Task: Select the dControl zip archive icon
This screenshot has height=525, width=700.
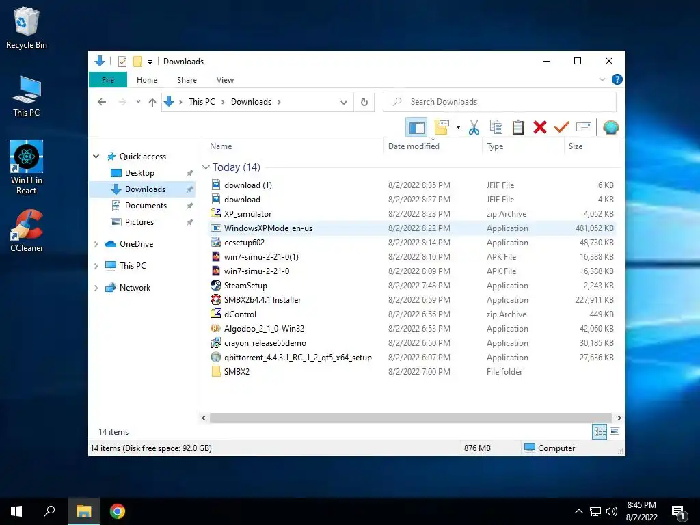Action: coord(216,314)
